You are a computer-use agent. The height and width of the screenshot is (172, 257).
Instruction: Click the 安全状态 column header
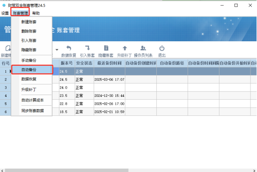tap(84, 63)
